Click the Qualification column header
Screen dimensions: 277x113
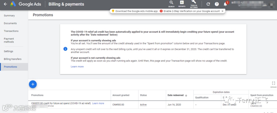(x=202, y=97)
